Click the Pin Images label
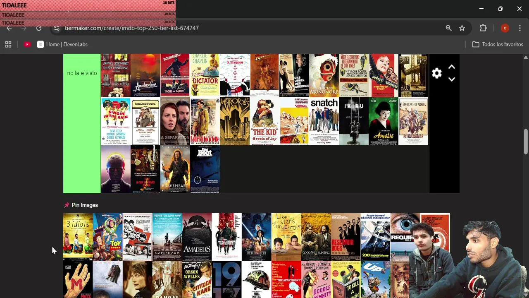 [85, 205]
